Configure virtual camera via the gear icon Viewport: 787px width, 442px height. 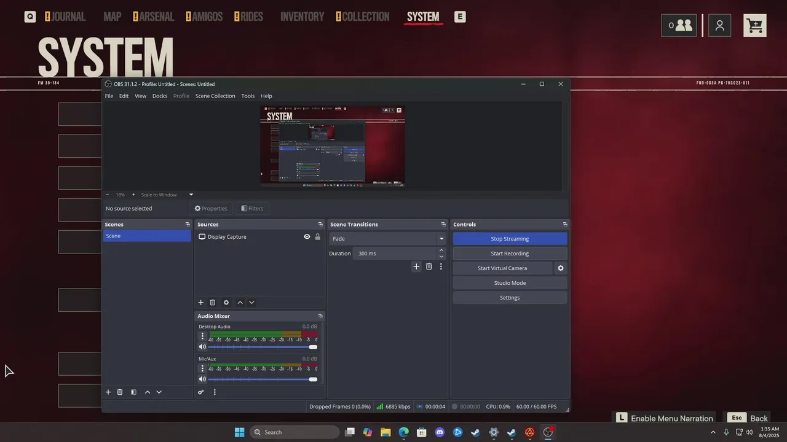coord(560,268)
